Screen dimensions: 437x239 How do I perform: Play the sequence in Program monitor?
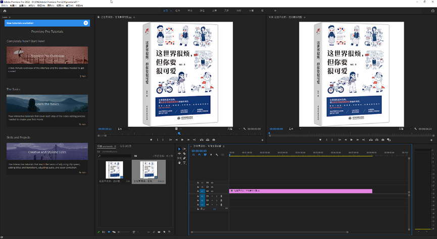352,140
